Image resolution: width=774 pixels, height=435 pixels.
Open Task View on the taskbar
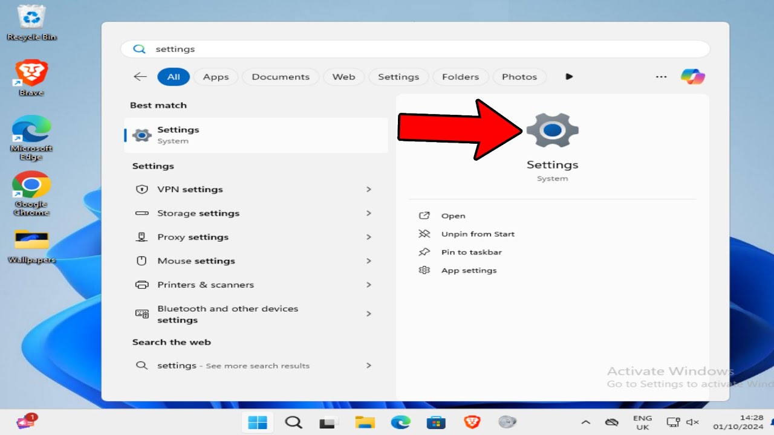tap(327, 422)
